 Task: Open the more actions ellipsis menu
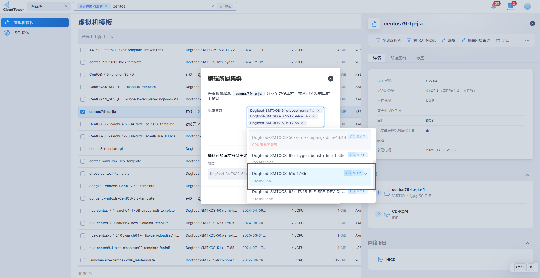pos(527,40)
